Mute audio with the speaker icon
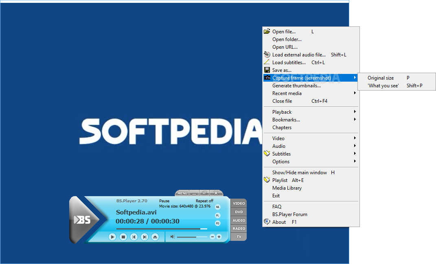This screenshot has height=264, width=436. coord(173,236)
